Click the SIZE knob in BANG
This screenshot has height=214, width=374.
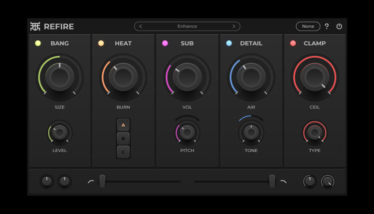click(x=59, y=77)
